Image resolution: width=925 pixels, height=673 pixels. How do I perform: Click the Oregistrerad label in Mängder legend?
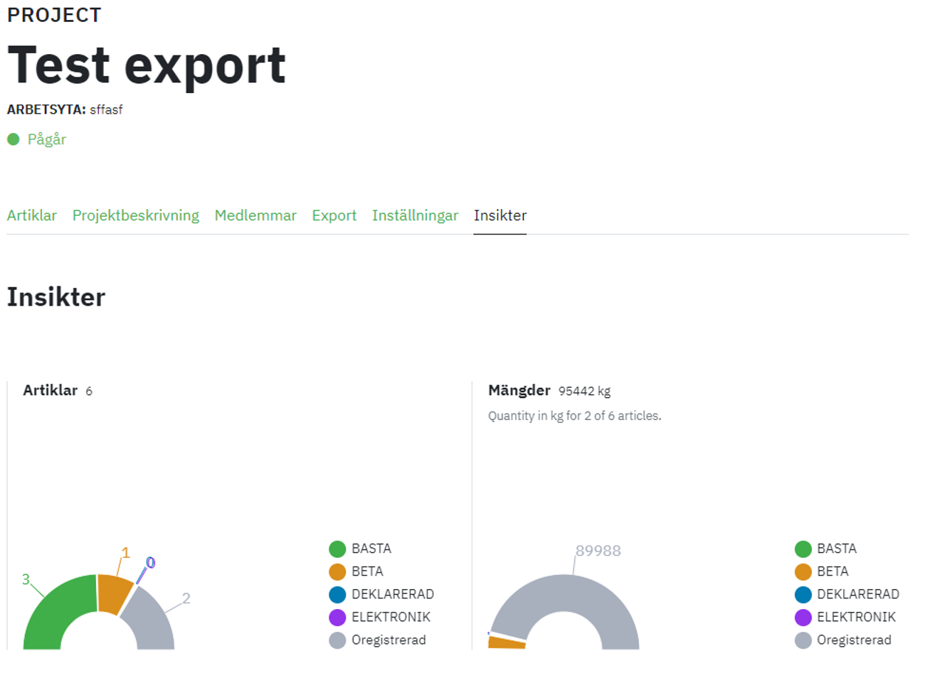(853, 640)
